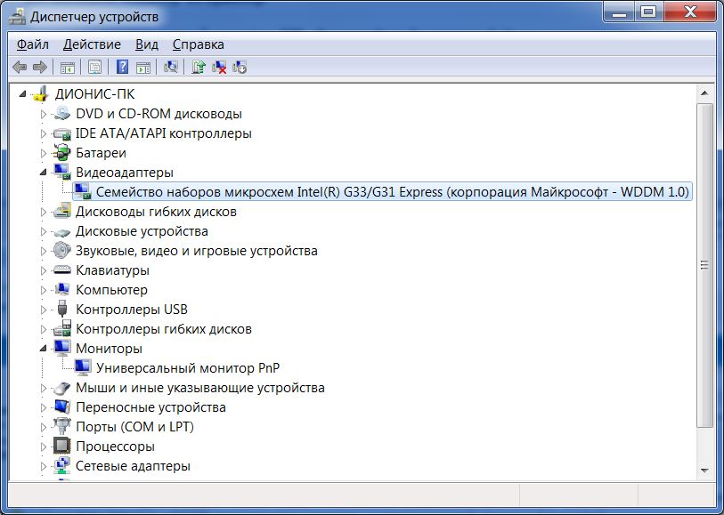Scan for hardware changes toolbar icon
This screenshot has width=724, height=515.
(x=170, y=68)
